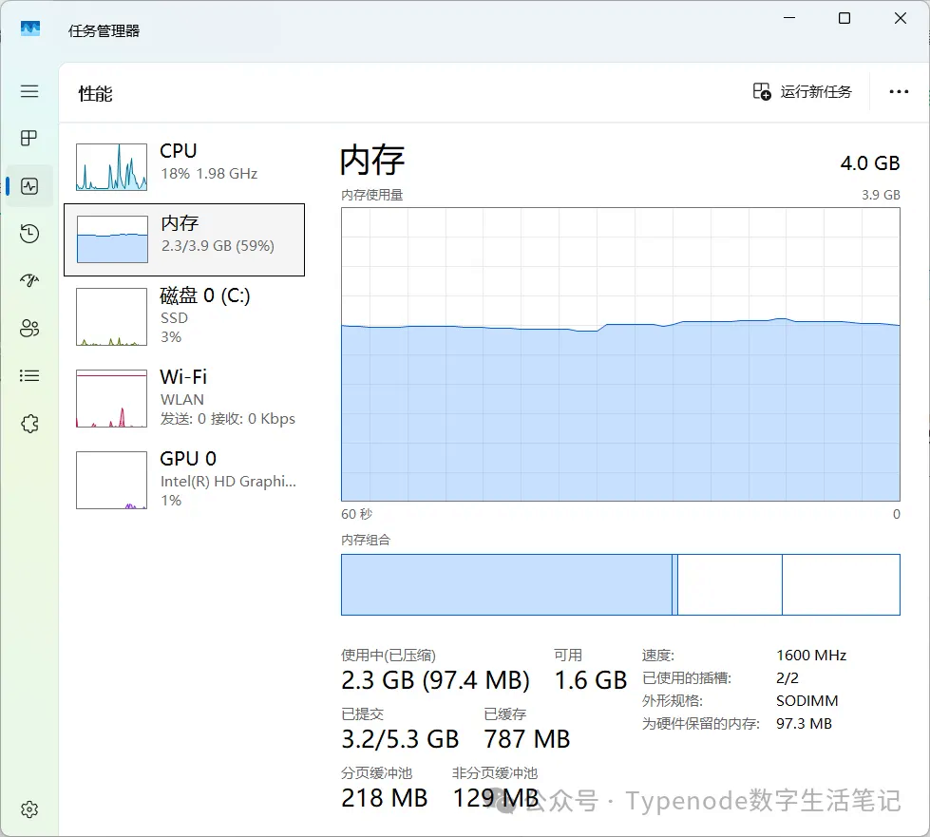
Task: Click the Run new task button
Action: pos(803,92)
